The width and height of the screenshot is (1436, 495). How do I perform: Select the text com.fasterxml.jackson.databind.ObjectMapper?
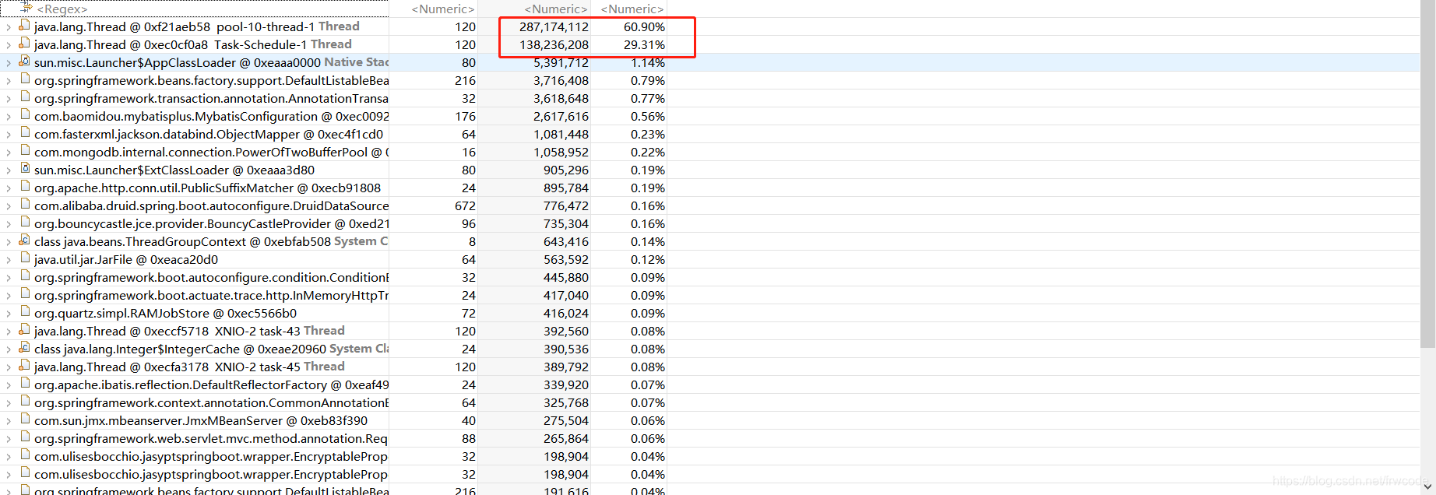coord(167,135)
